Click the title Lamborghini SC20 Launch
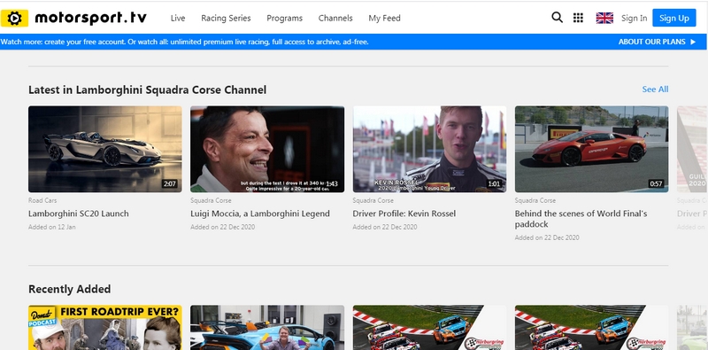Viewport: 708px width, 350px height. pos(79,214)
